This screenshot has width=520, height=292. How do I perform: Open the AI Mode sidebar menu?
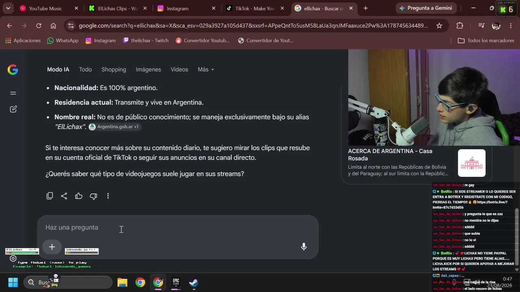click(x=13, y=93)
